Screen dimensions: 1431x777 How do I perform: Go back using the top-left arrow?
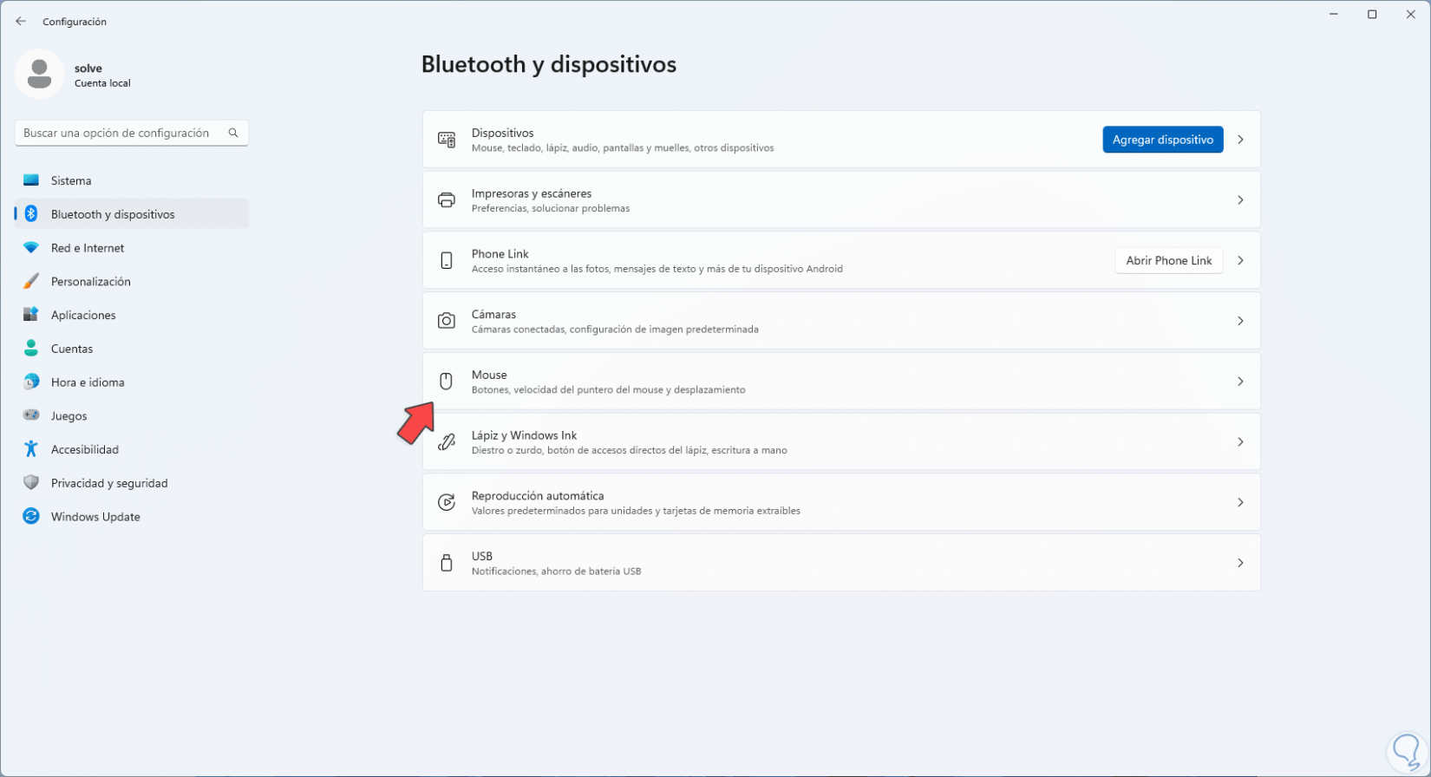click(x=21, y=22)
